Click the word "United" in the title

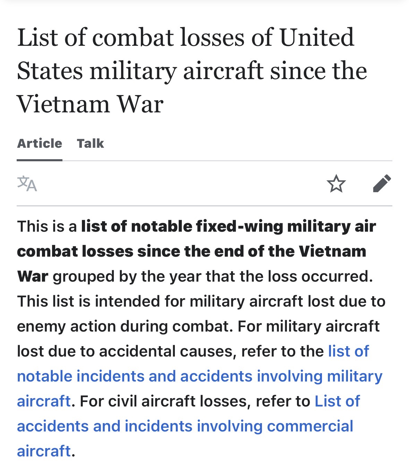[x=317, y=37]
